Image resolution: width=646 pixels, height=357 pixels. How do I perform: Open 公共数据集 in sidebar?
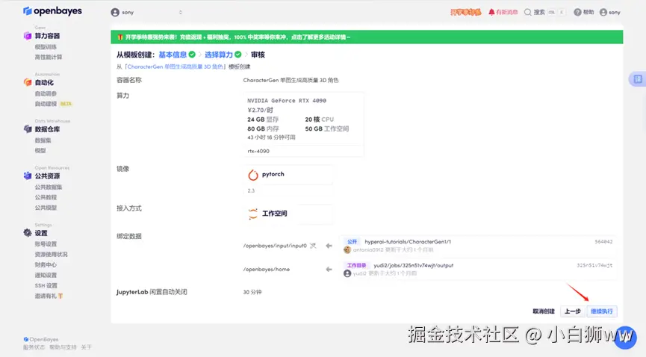point(49,187)
